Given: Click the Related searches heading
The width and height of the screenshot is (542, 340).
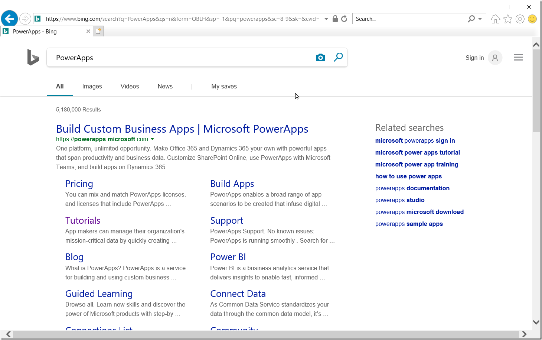Looking at the screenshot, I should click(409, 128).
